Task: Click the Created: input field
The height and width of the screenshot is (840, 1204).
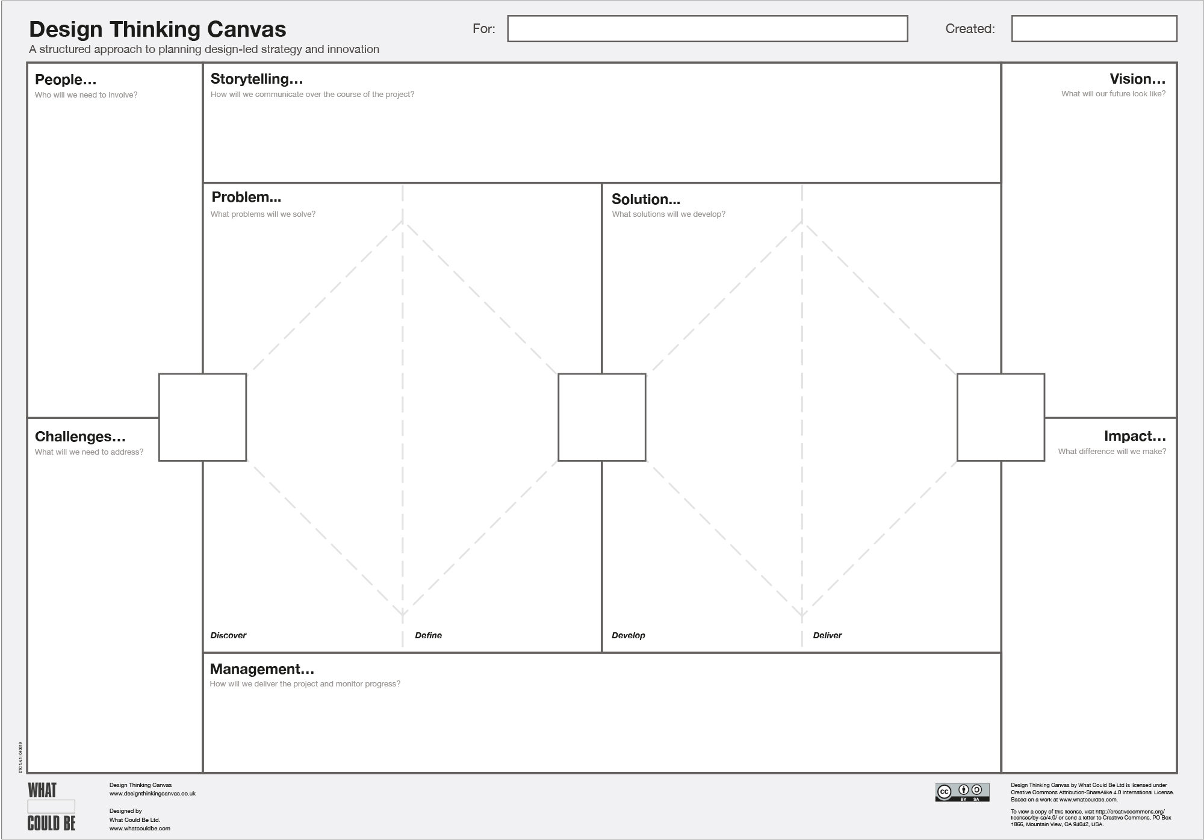Action: (1095, 26)
